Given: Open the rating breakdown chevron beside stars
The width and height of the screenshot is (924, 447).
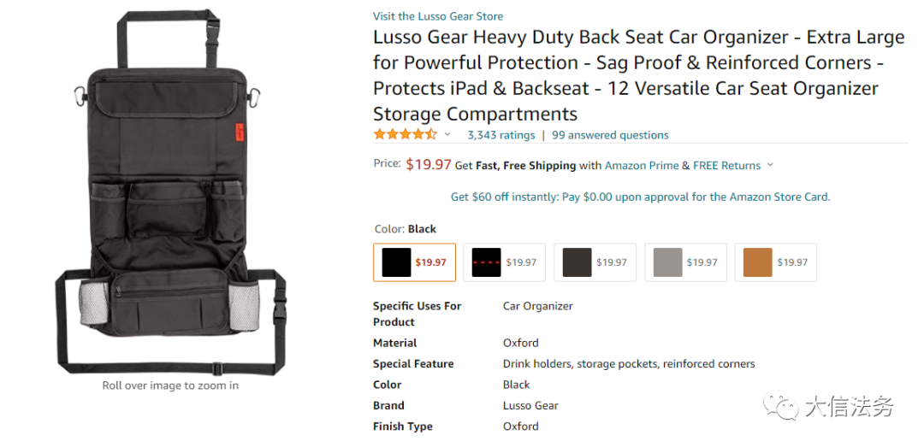Looking at the screenshot, I should click(x=447, y=135).
